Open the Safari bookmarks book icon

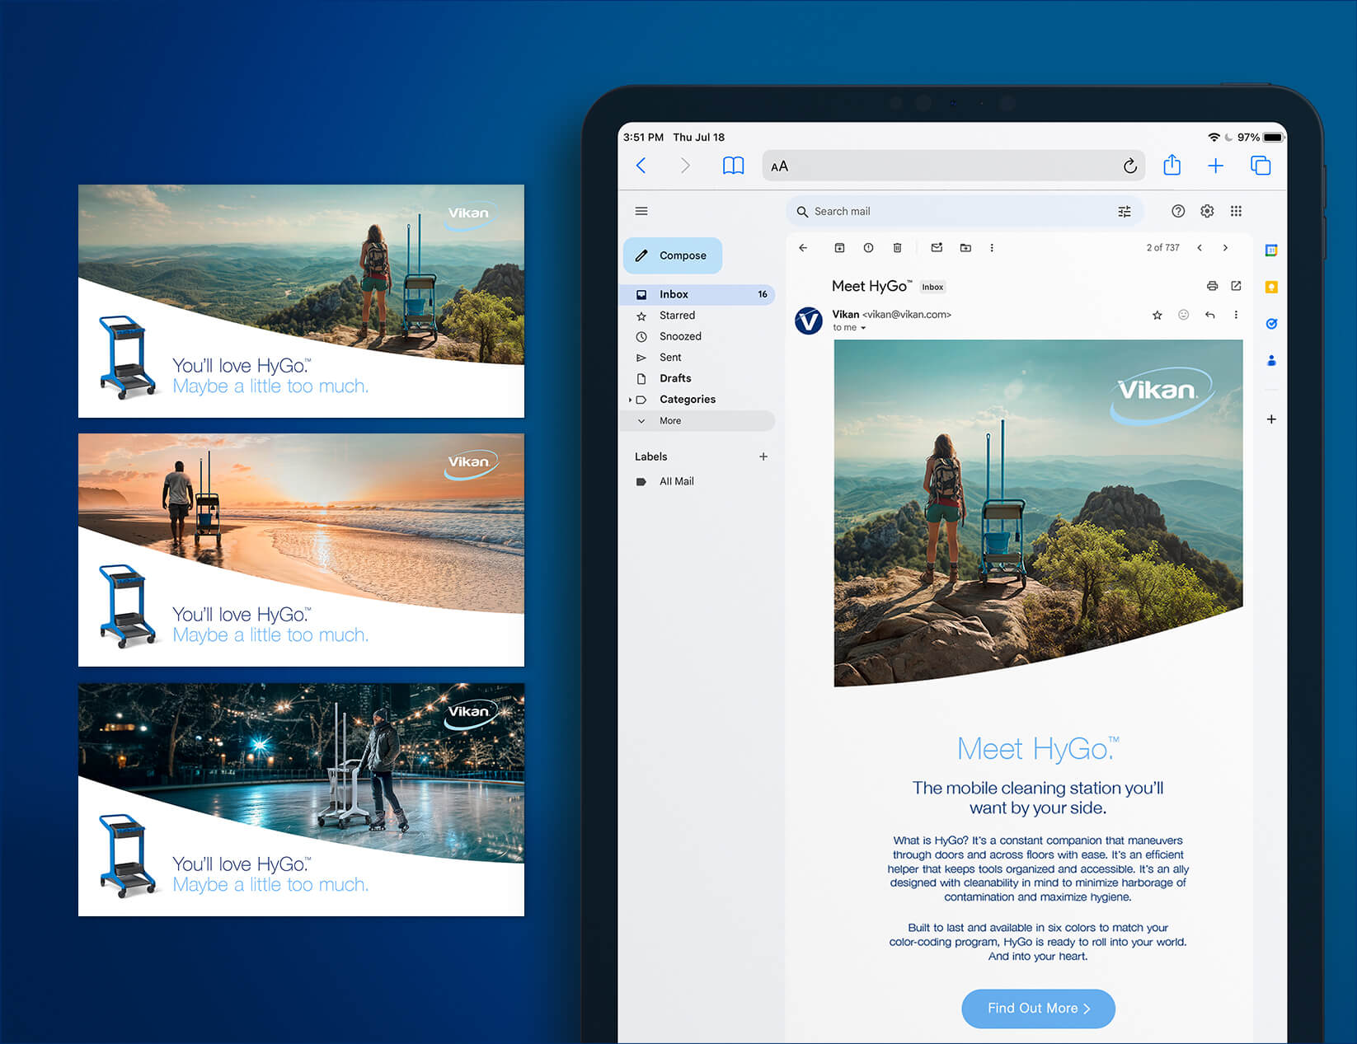733,166
